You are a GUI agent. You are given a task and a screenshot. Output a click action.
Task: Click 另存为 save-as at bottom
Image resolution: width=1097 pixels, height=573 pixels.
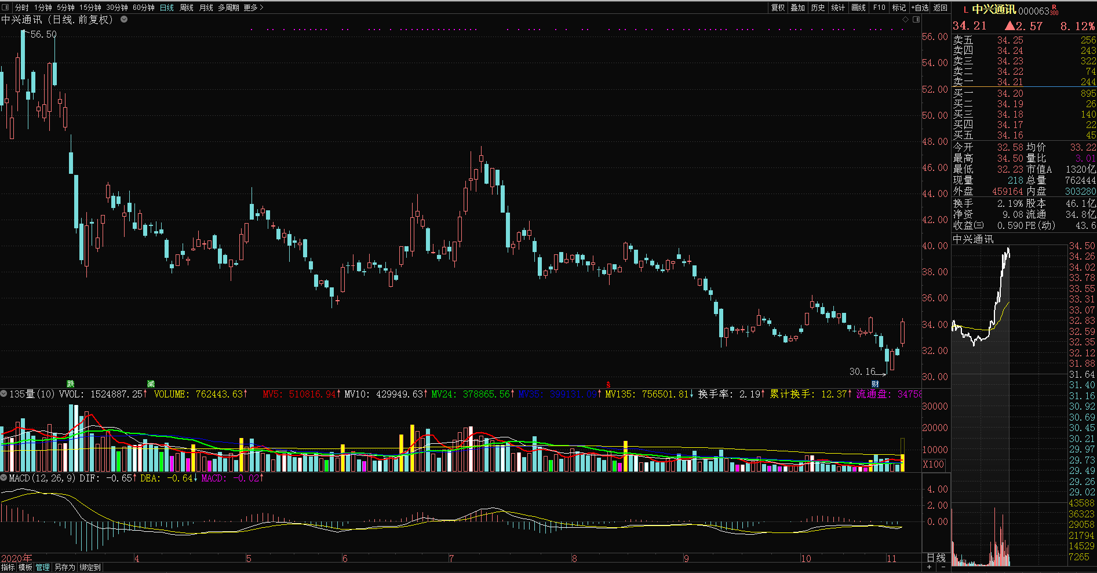pyautogui.click(x=65, y=567)
